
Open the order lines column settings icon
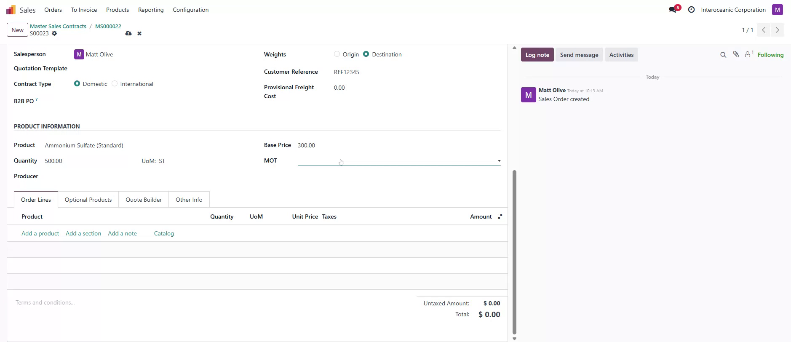pyautogui.click(x=500, y=216)
